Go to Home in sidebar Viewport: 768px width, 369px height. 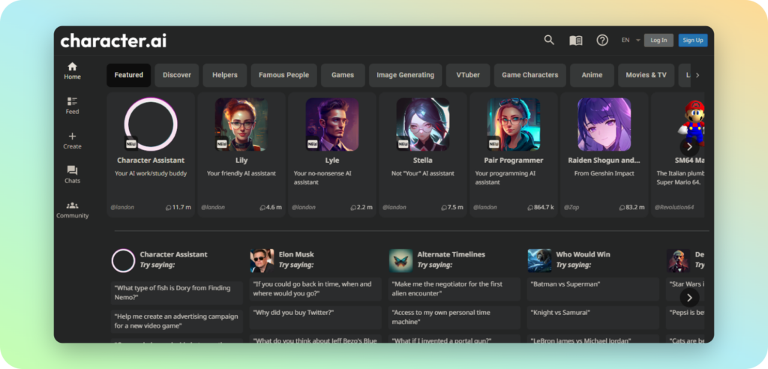pos(72,70)
